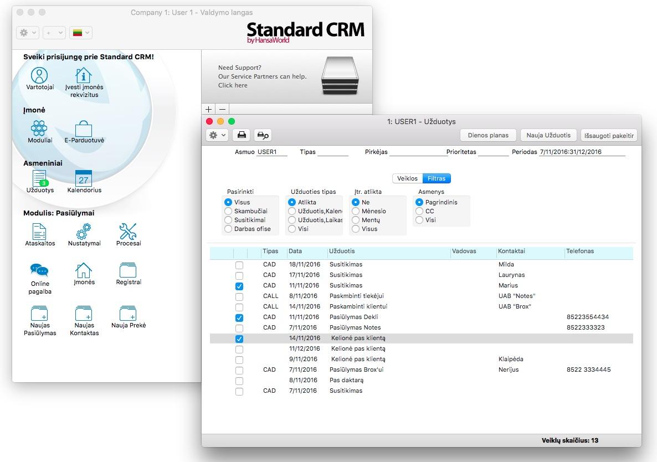Viewport: 657px width, 462px height.
Task: Switch to the Veiklos tab
Action: point(407,178)
